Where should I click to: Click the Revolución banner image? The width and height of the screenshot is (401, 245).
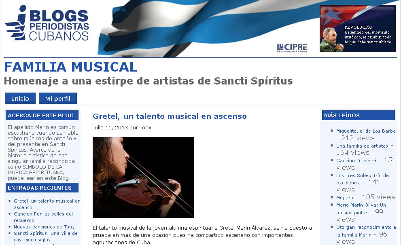click(x=358, y=29)
